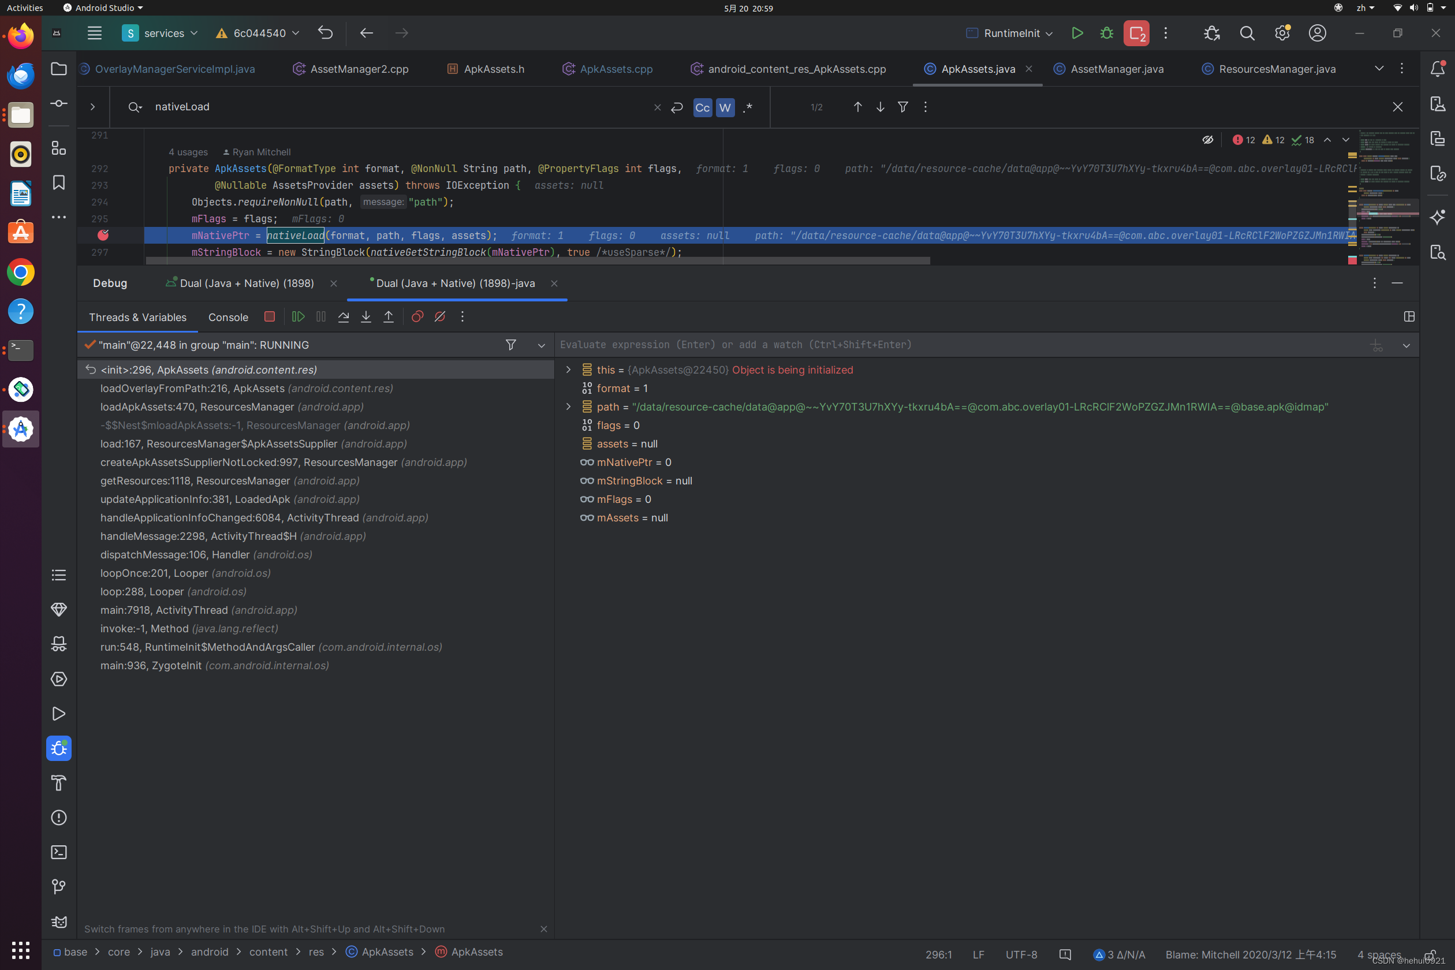Open the Structure tool window
Image resolution: width=1455 pixels, height=970 pixels.
tap(59, 148)
